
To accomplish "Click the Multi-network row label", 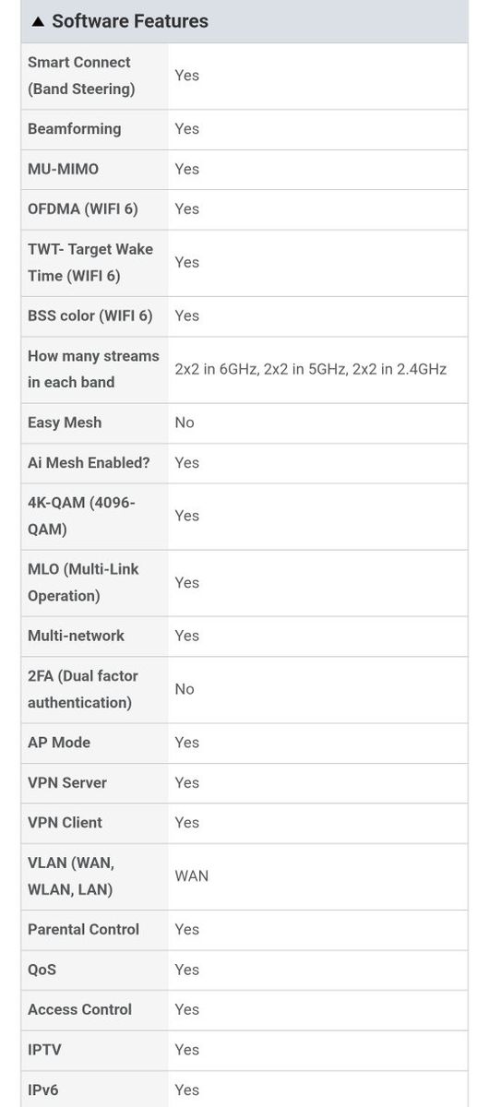I will coord(76,636).
